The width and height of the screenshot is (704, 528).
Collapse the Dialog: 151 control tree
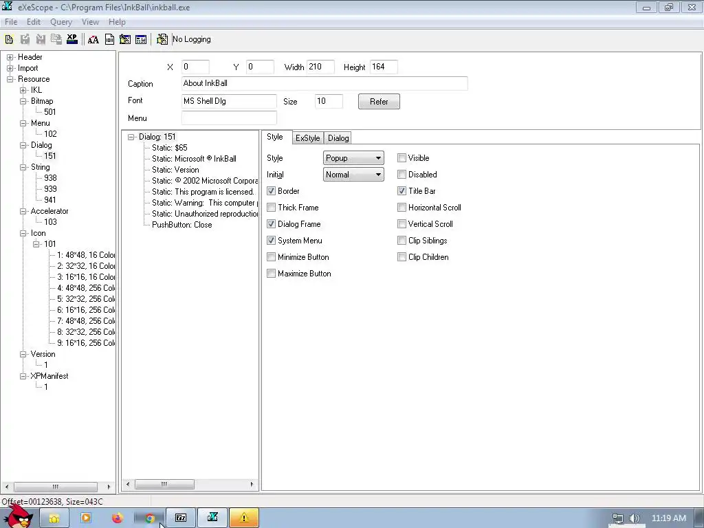(131, 137)
